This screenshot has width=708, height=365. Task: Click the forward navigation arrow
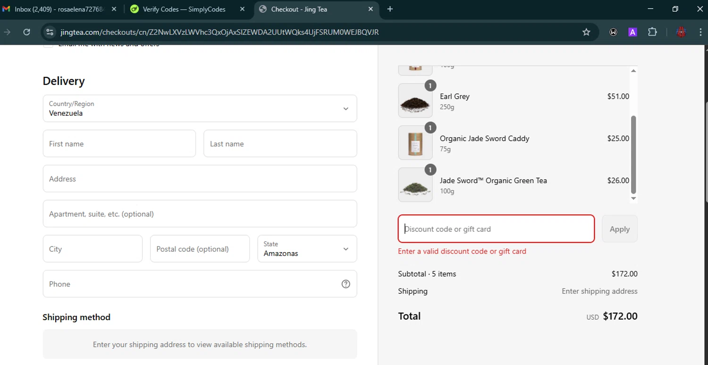tap(7, 32)
